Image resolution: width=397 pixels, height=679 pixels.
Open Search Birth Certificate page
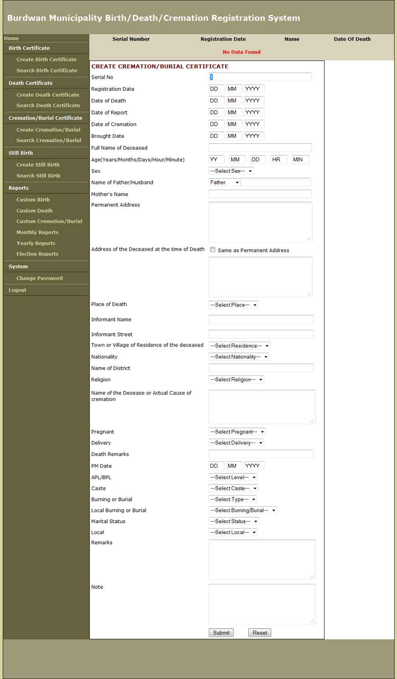pyautogui.click(x=47, y=70)
